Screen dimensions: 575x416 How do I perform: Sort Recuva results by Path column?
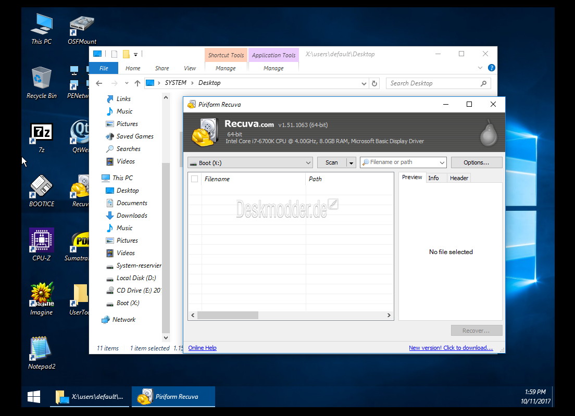(349, 179)
